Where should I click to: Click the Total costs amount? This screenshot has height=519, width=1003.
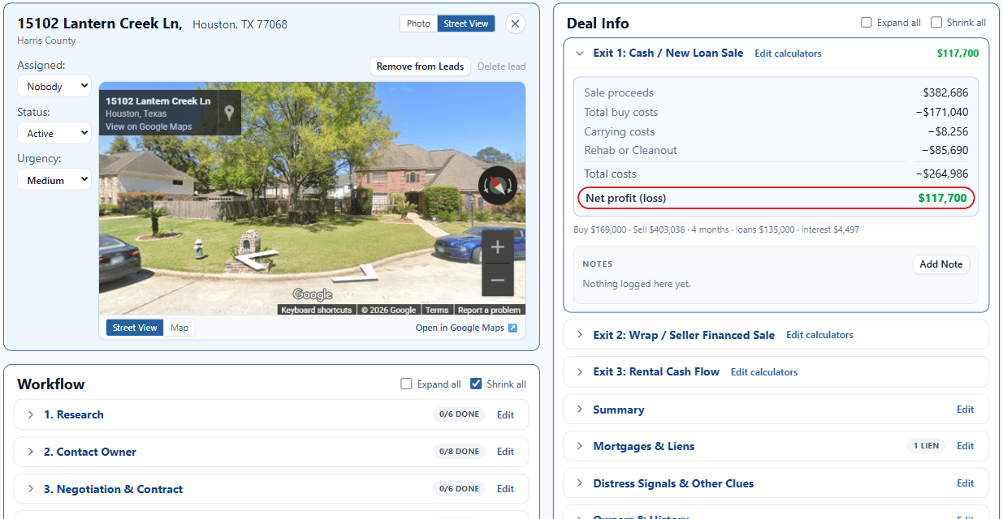pos(942,174)
